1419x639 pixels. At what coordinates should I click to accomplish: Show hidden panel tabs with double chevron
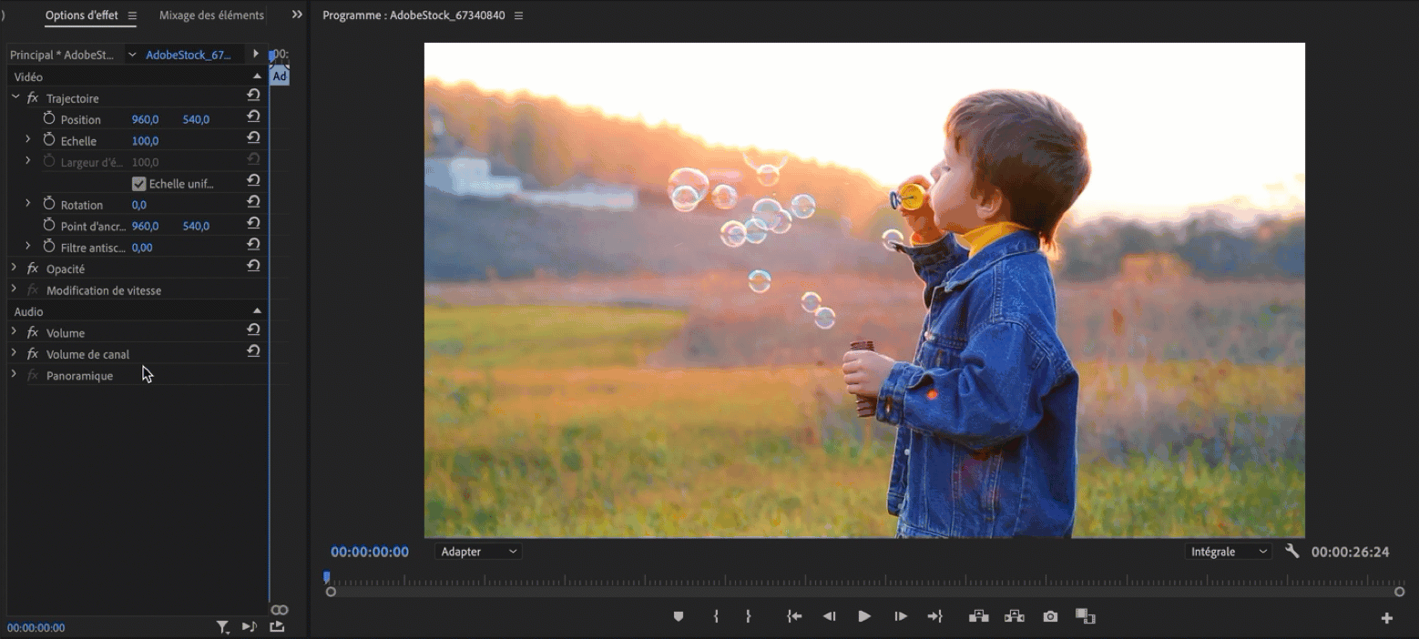click(297, 15)
